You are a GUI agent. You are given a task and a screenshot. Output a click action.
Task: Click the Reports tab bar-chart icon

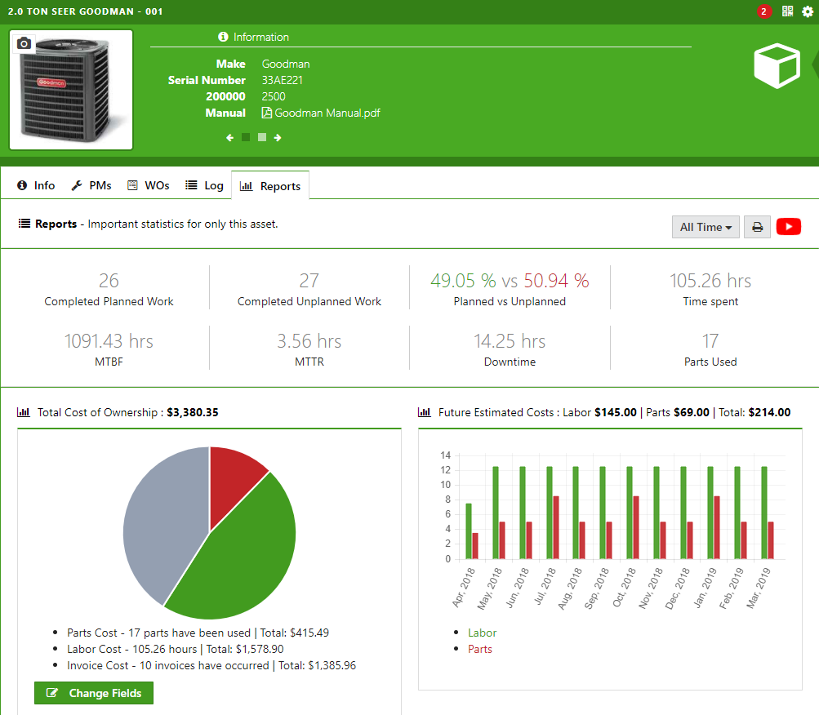(247, 185)
